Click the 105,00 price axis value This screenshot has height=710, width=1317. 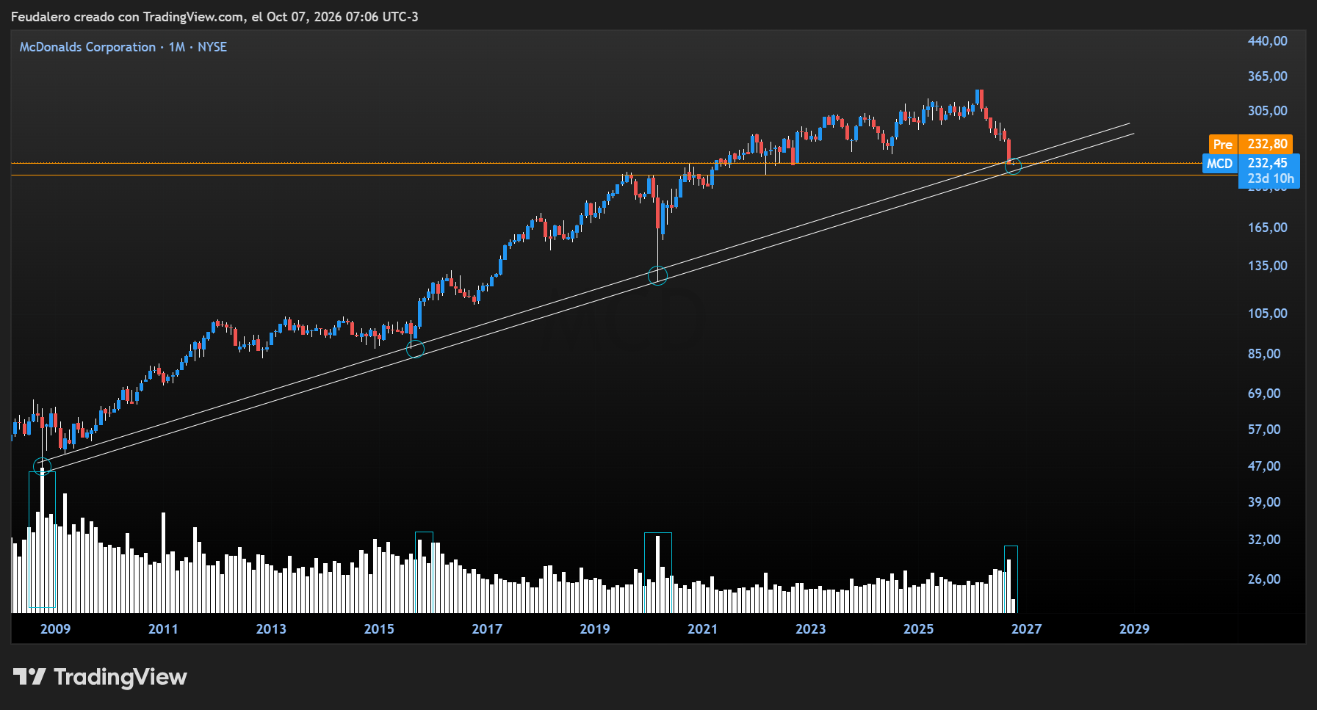[x=1267, y=314]
